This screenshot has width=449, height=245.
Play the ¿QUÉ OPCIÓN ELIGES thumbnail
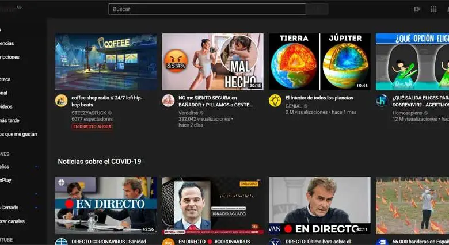point(412,62)
